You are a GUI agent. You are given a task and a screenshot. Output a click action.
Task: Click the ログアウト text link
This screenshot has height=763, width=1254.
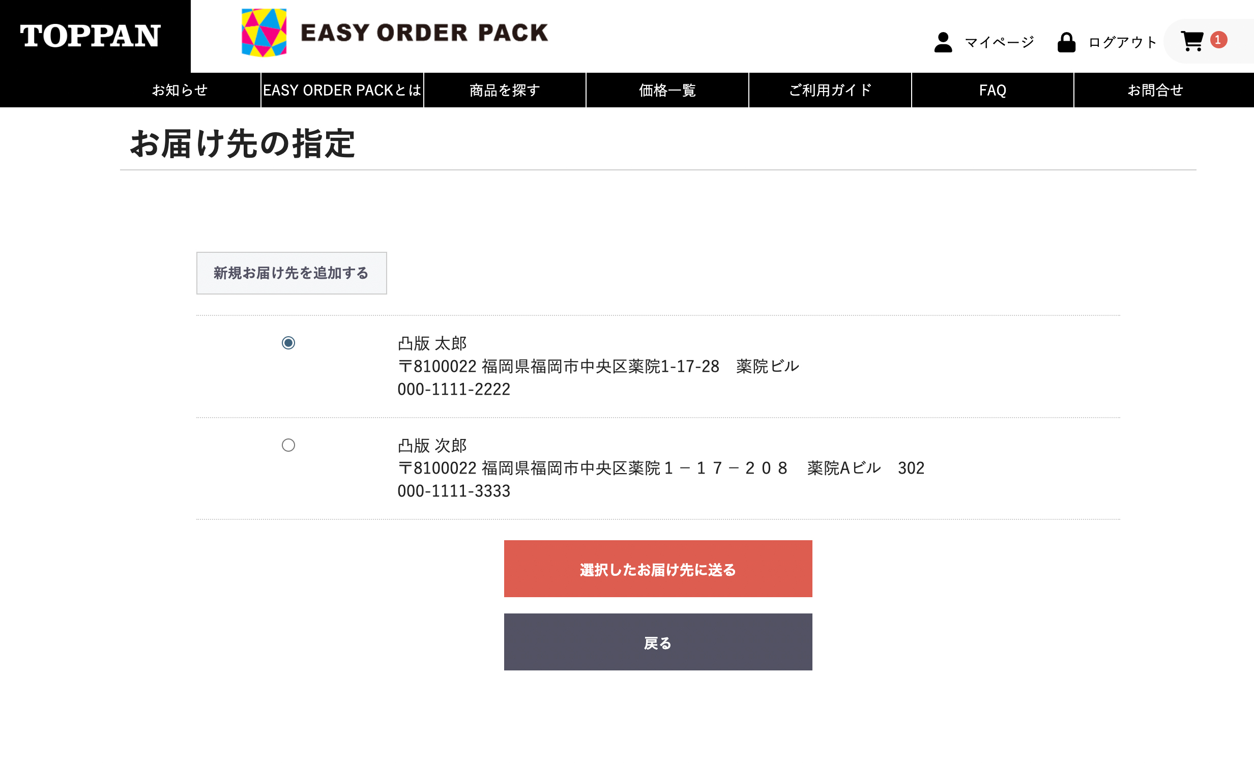tap(1122, 42)
